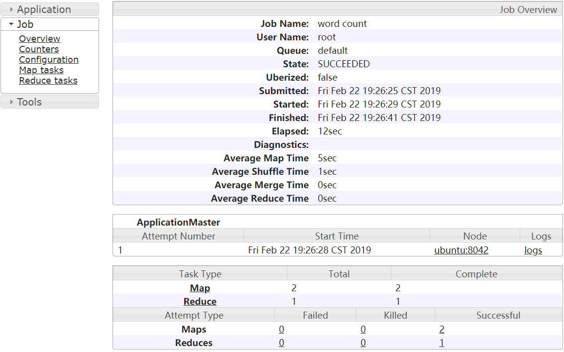Open the job Overview link
Viewport: 564px width, 352px height.
(x=39, y=39)
